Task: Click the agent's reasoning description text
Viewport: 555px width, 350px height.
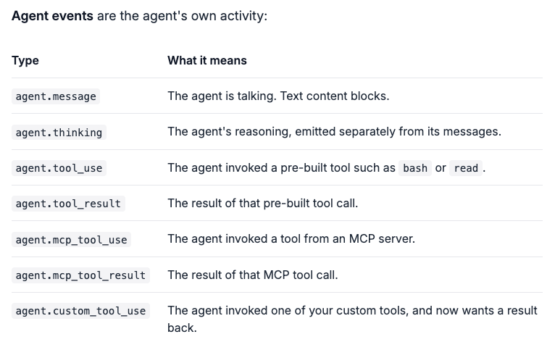Action: [335, 132]
